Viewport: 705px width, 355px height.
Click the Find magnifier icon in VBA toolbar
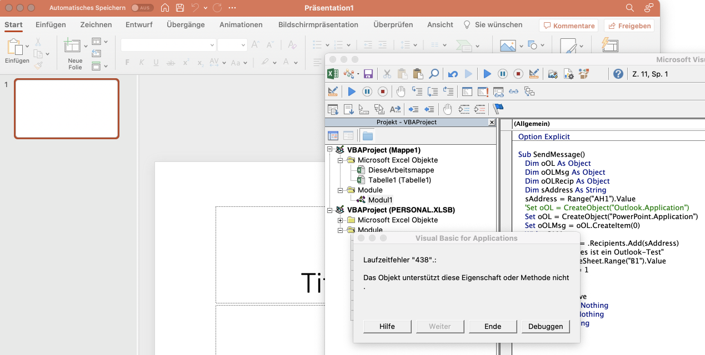[434, 74]
